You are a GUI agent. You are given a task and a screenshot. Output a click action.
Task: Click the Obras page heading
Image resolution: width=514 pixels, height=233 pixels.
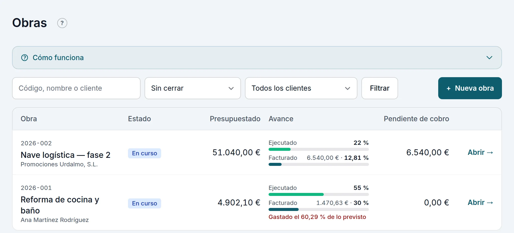pos(30,23)
